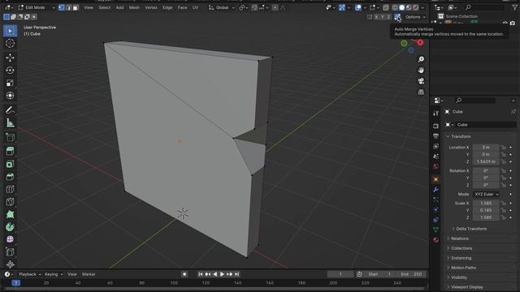Image resolution: width=520 pixels, height=292 pixels.
Task: Switch perspective/orthographic grid gizmo
Action: point(421,92)
